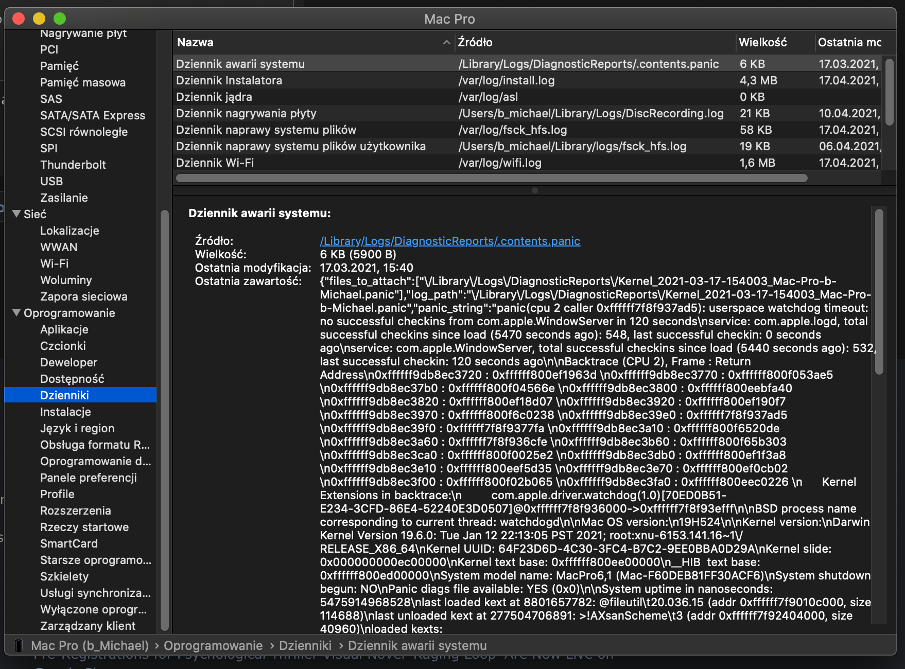Select Dziennik naprawy systemu plików użytkownika row

point(527,146)
